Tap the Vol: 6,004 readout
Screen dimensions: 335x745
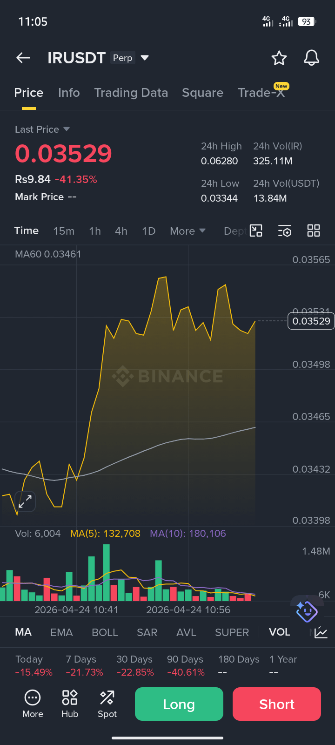tap(38, 534)
